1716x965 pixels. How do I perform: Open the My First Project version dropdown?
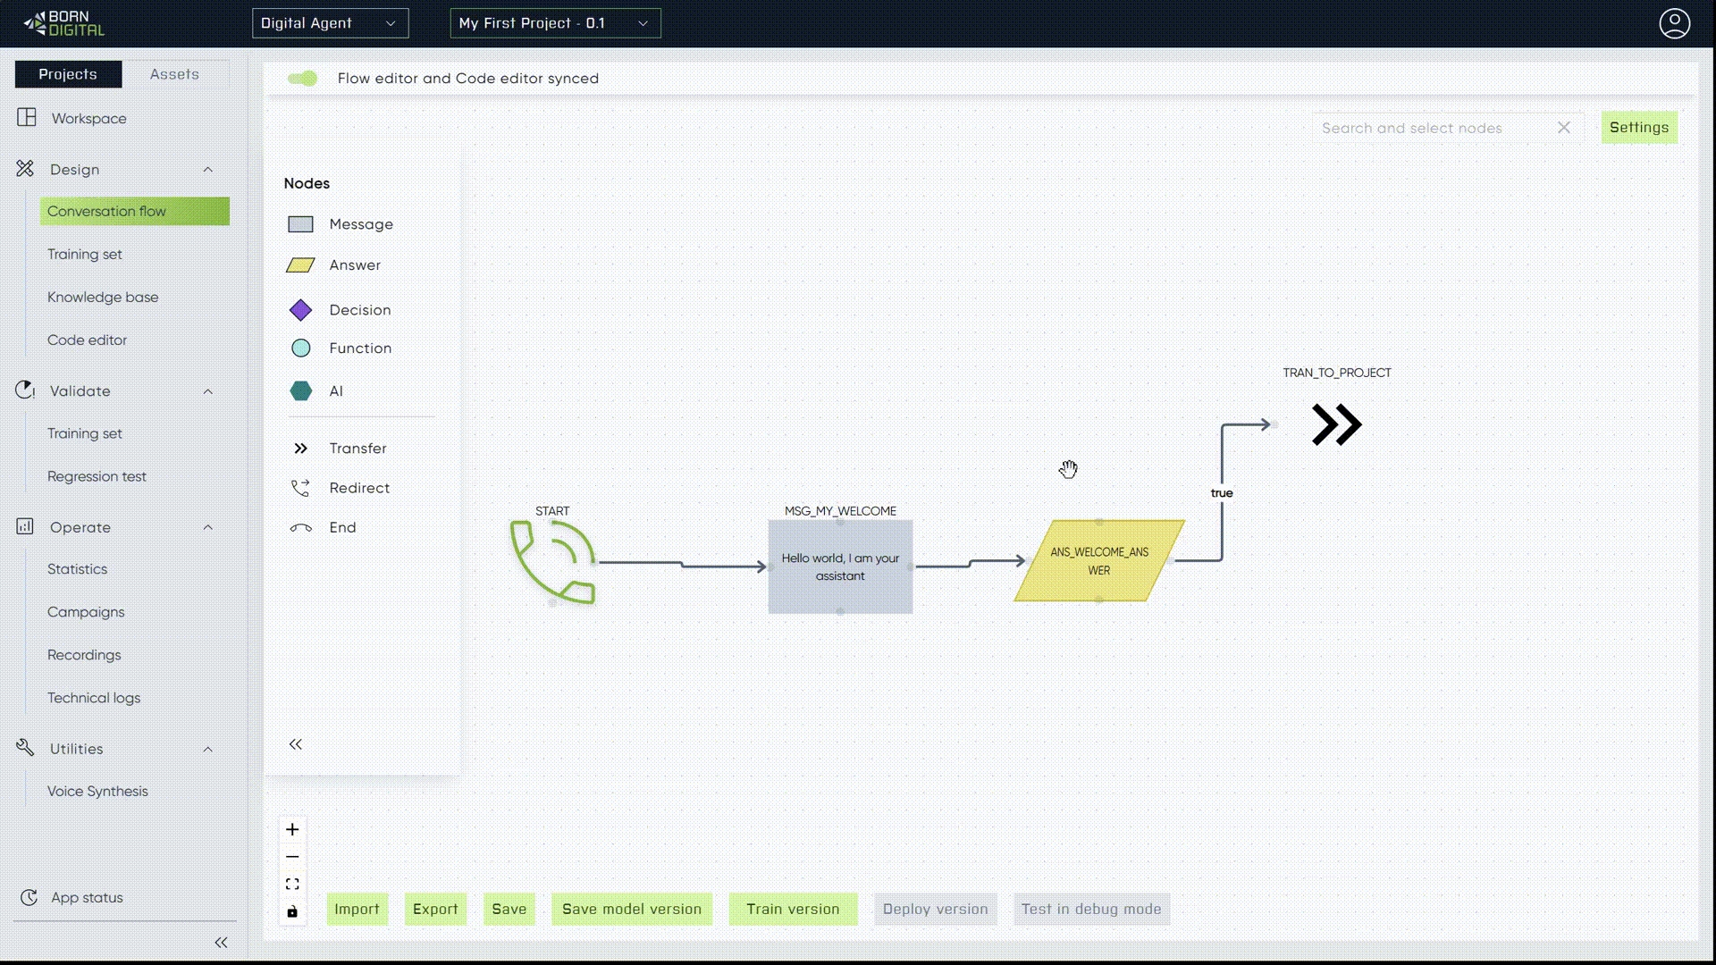pyautogui.click(x=555, y=23)
